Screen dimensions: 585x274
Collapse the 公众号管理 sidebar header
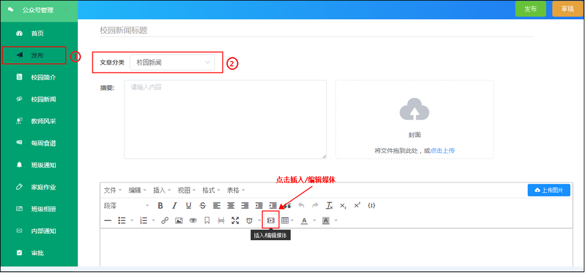39,10
